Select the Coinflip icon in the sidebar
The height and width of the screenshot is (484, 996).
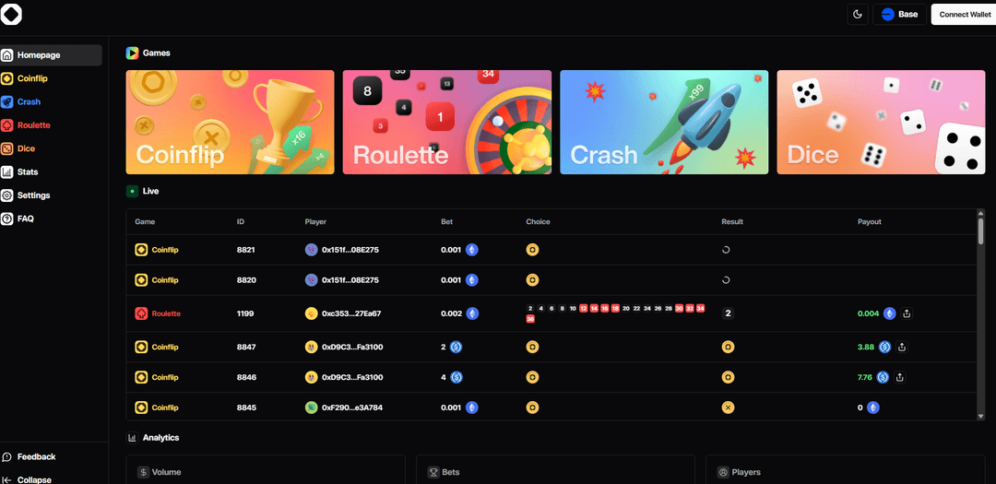point(7,78)
